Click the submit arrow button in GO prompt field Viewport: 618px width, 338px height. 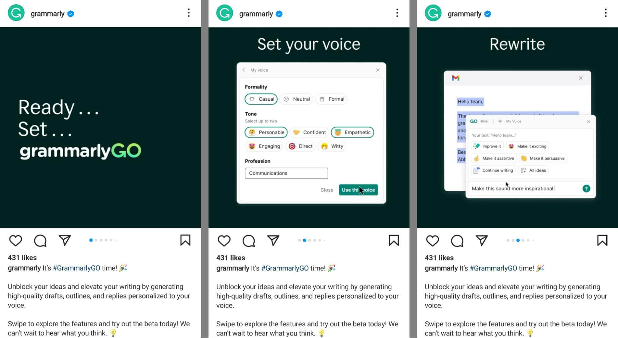click(586, 188)
